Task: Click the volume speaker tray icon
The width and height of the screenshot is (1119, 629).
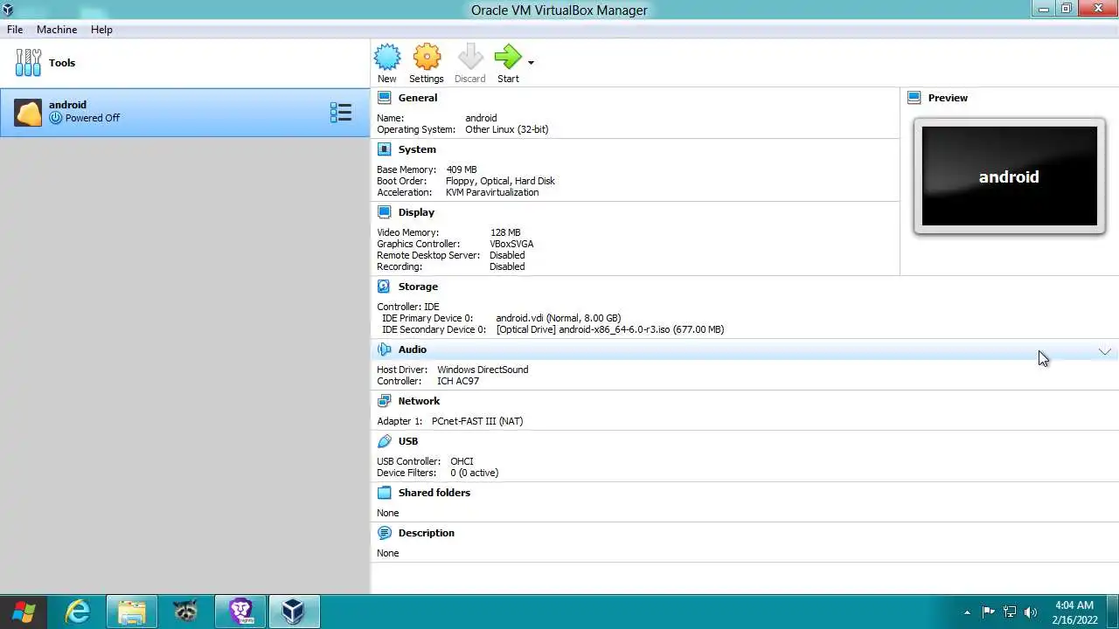Action: (1031, 612)
